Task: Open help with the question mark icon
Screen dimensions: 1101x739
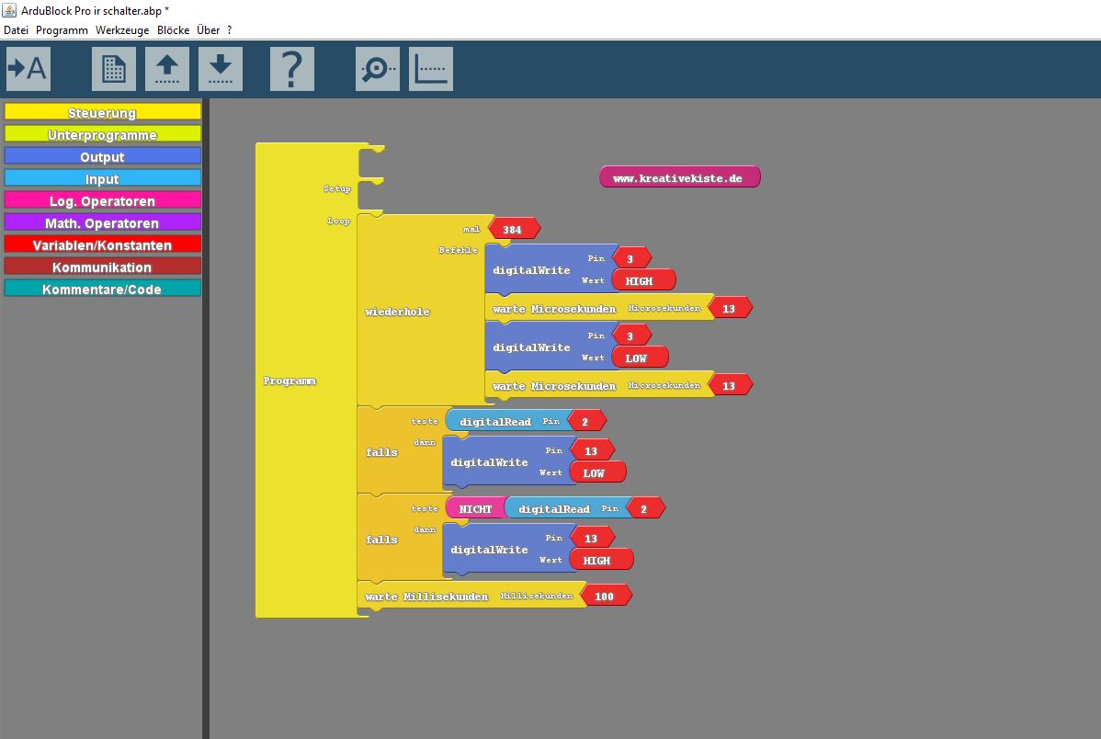Action: click(x=292, y=69)
